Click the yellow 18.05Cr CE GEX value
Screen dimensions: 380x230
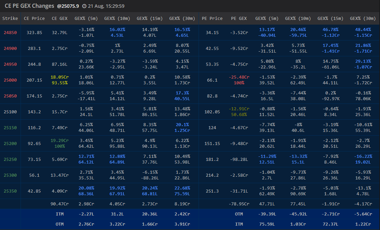(x=59, y=77)
